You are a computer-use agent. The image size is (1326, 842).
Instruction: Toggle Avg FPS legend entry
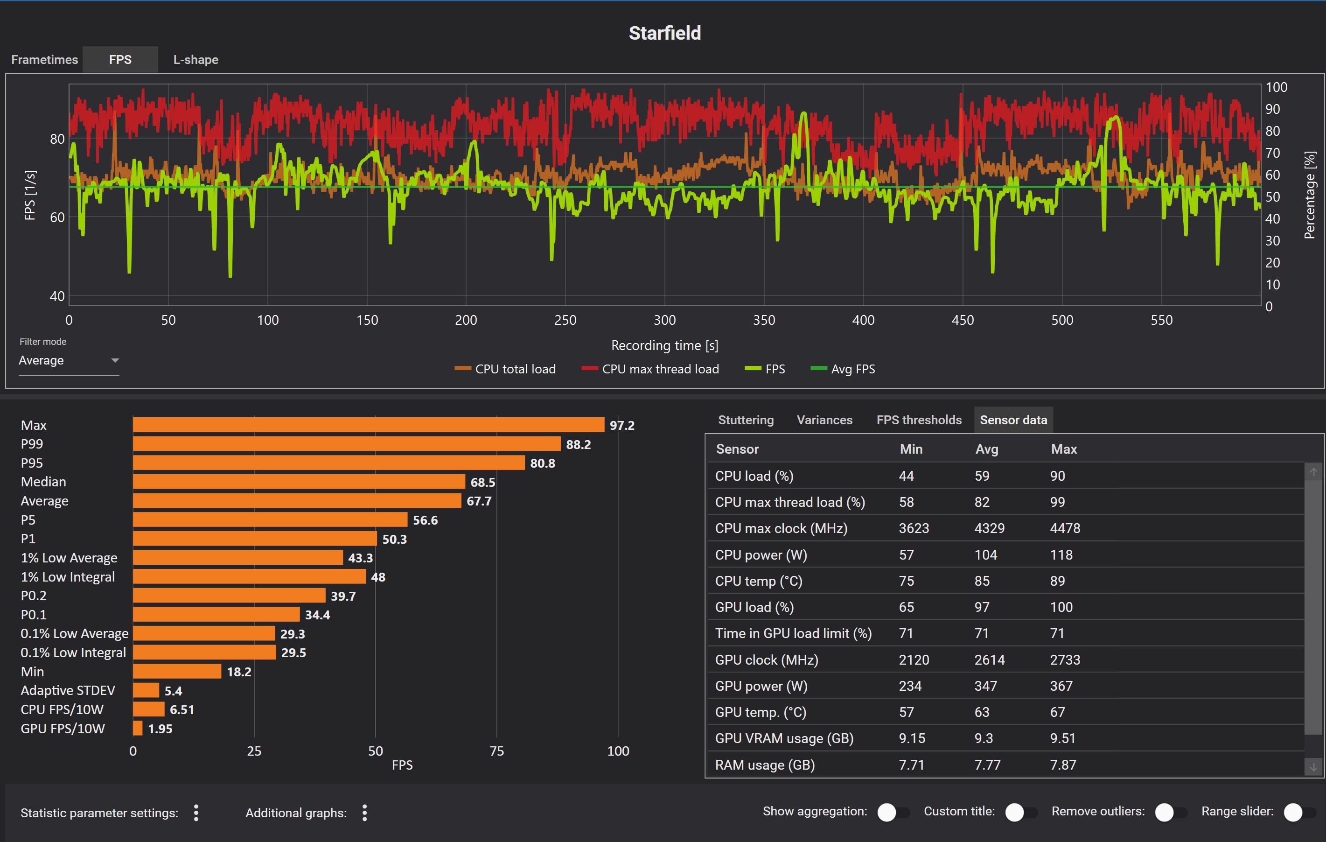coord(843,369)
